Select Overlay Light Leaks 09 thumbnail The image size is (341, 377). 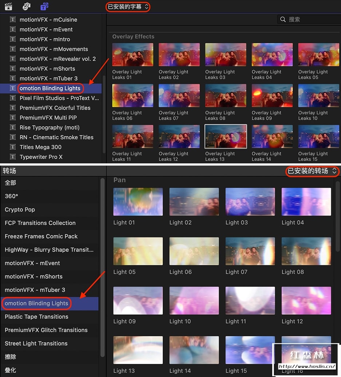(272, 95)
